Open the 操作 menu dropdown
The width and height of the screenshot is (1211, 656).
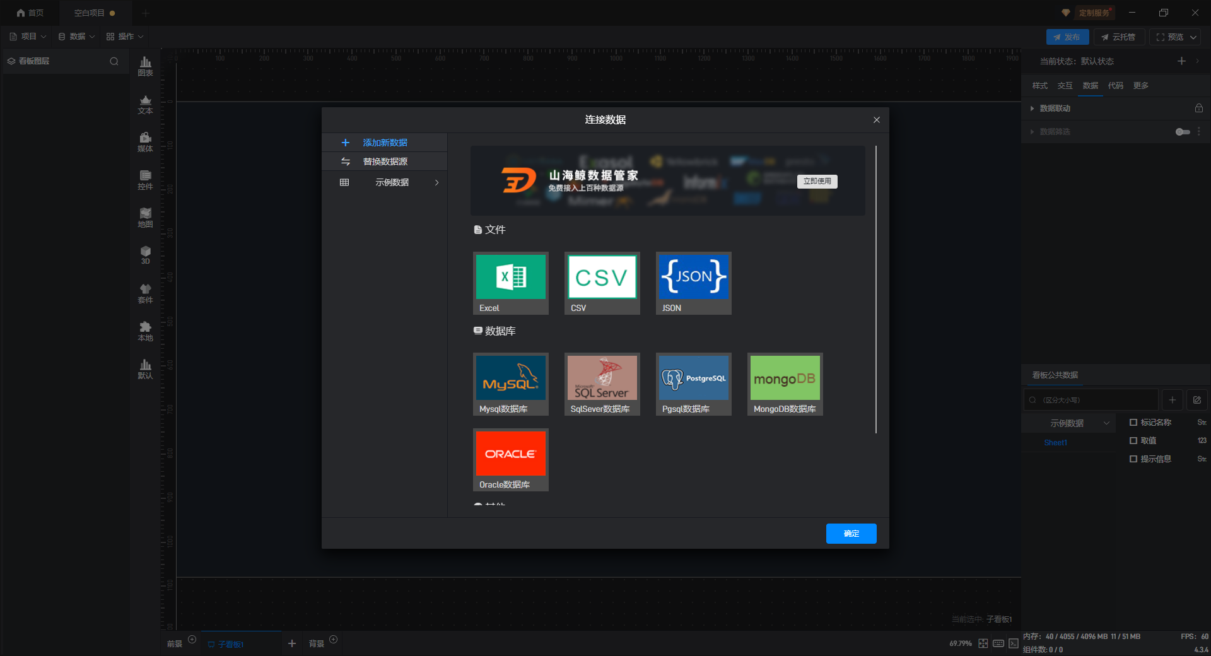click(126, 37)
